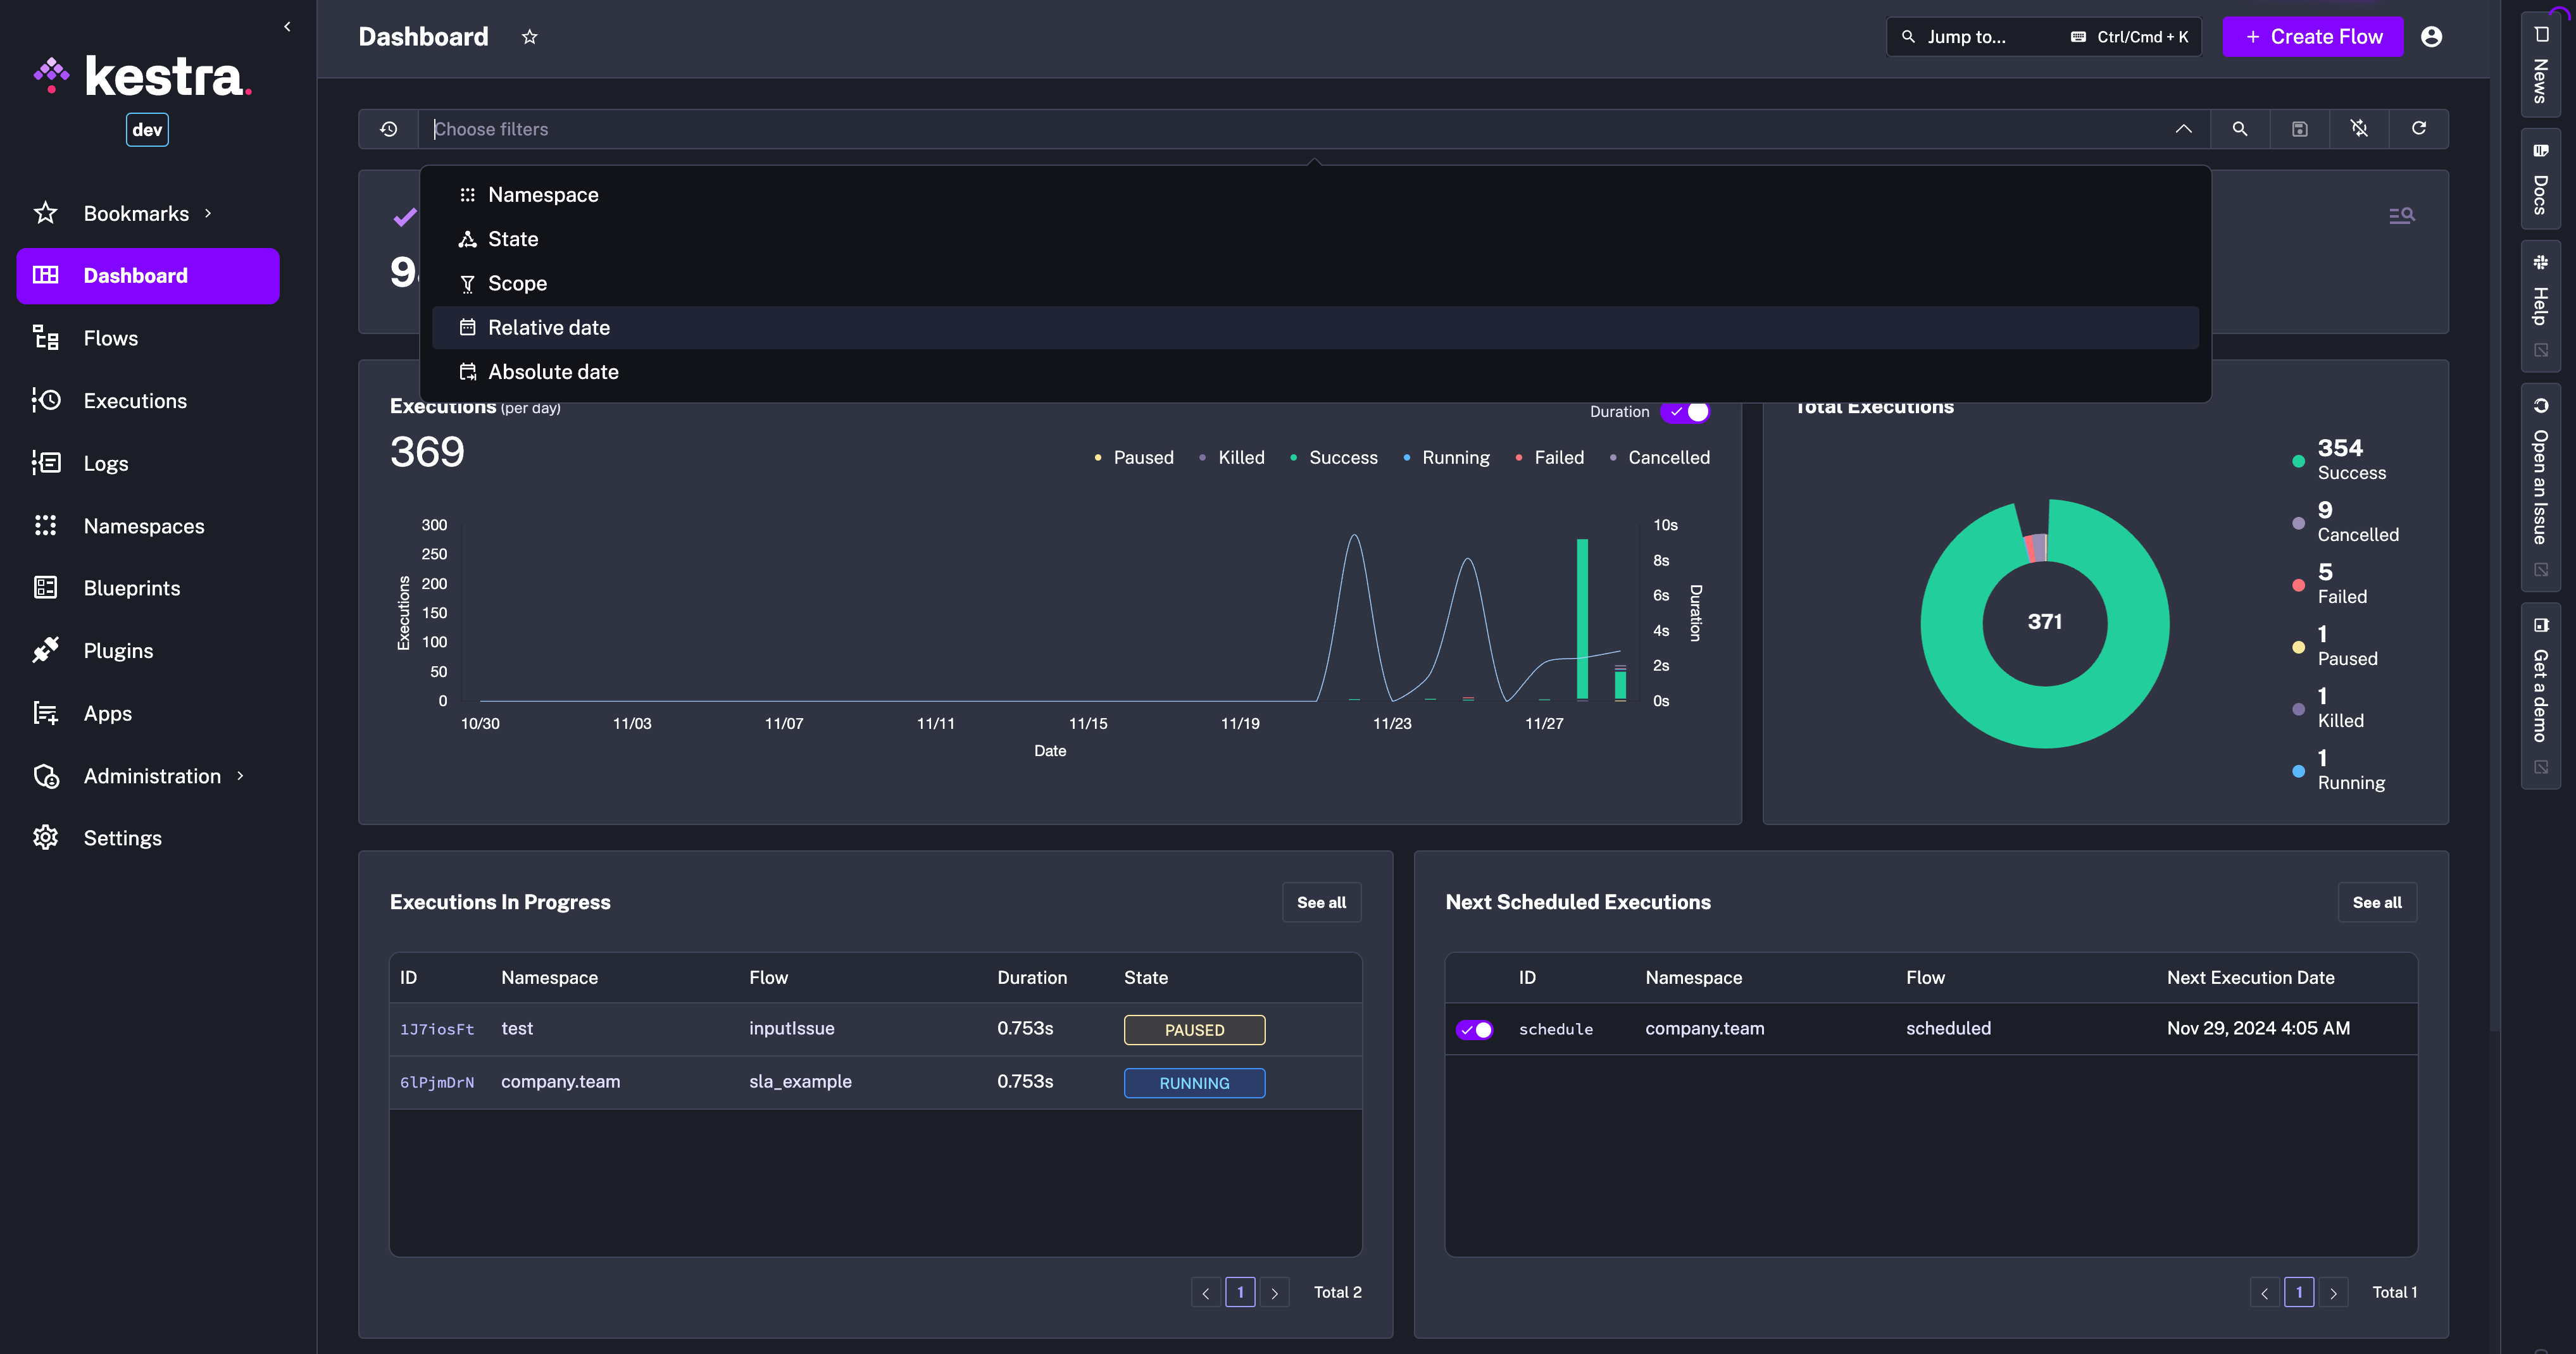Click the Create Flow button
Viewport: 2576px width, 1354px height.
[2312, 37]
